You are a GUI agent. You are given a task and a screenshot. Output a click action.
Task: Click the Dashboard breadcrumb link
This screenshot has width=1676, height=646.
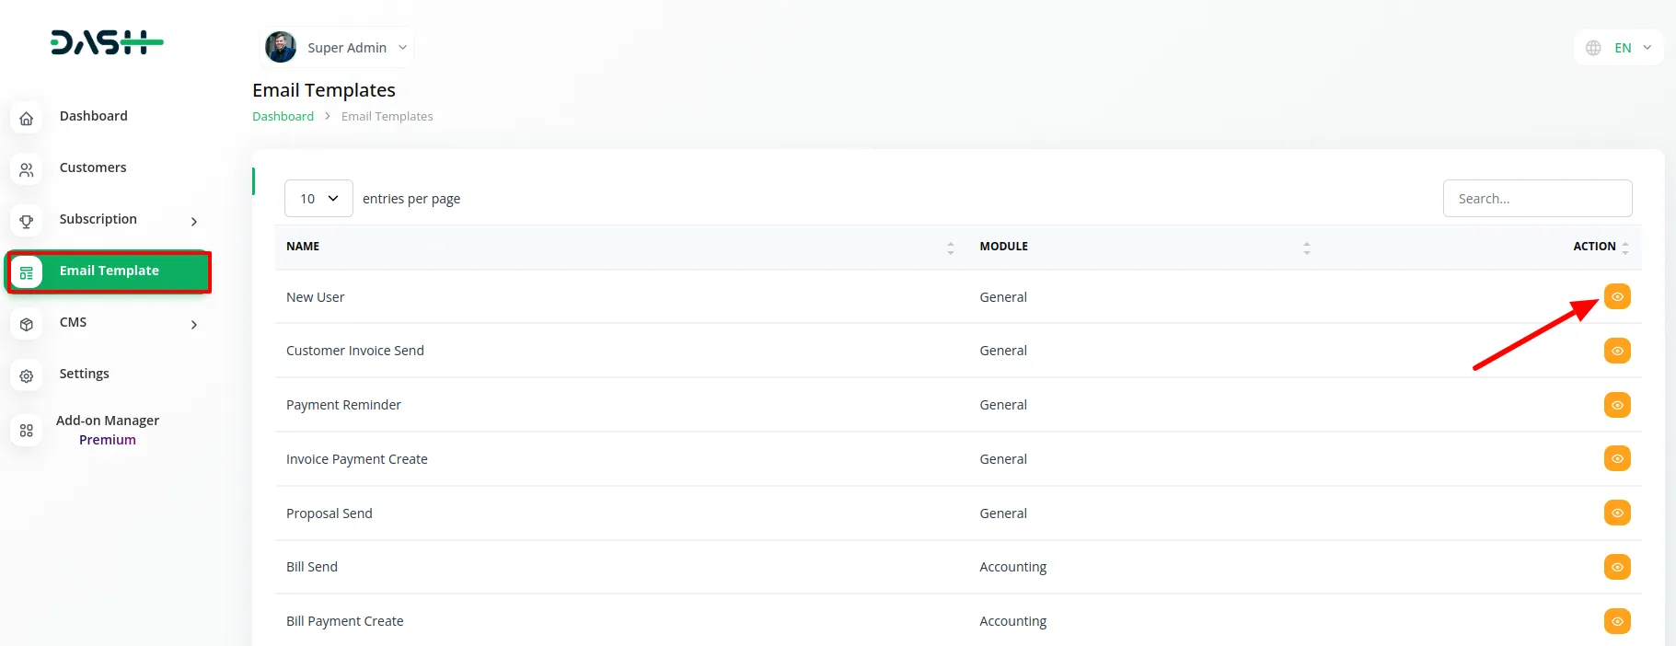tap(283, 117)
